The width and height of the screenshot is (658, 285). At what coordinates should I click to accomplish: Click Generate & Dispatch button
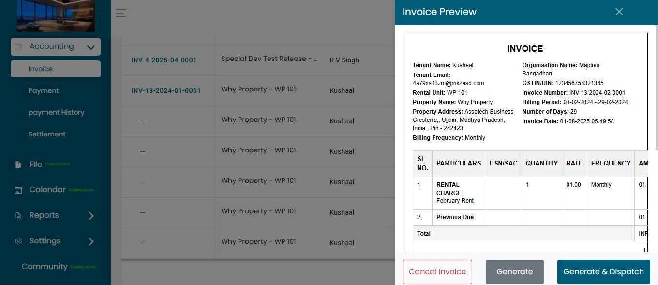point(604,272)
